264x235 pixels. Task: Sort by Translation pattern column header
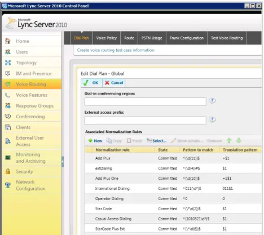[240, 150]
